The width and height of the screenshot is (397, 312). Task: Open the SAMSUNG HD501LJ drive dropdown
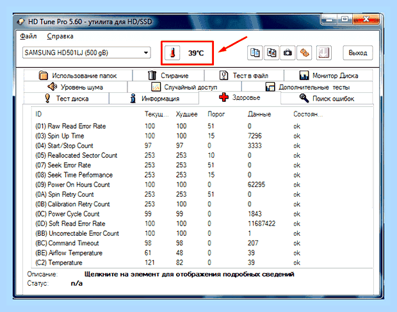[x=86, y=53]
